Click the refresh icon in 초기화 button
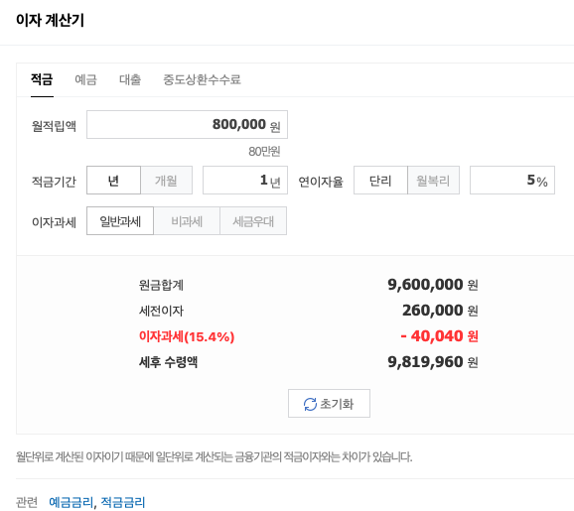This screenshot has height=511, width=574. (310, 404)
